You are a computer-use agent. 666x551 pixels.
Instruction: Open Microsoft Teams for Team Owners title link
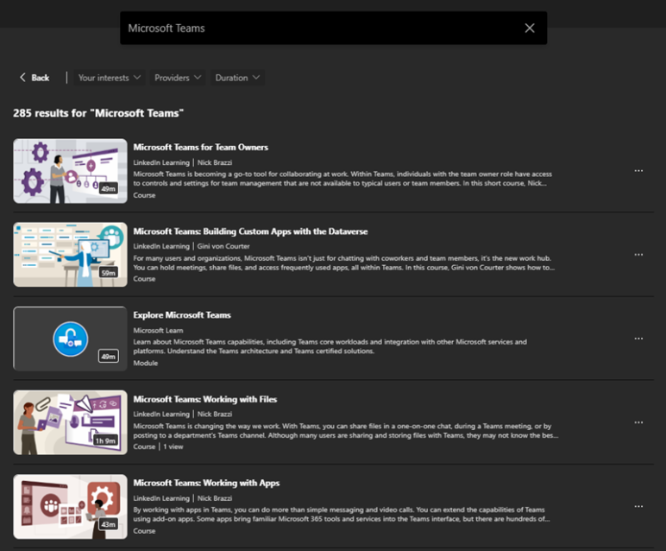[200, 148]
